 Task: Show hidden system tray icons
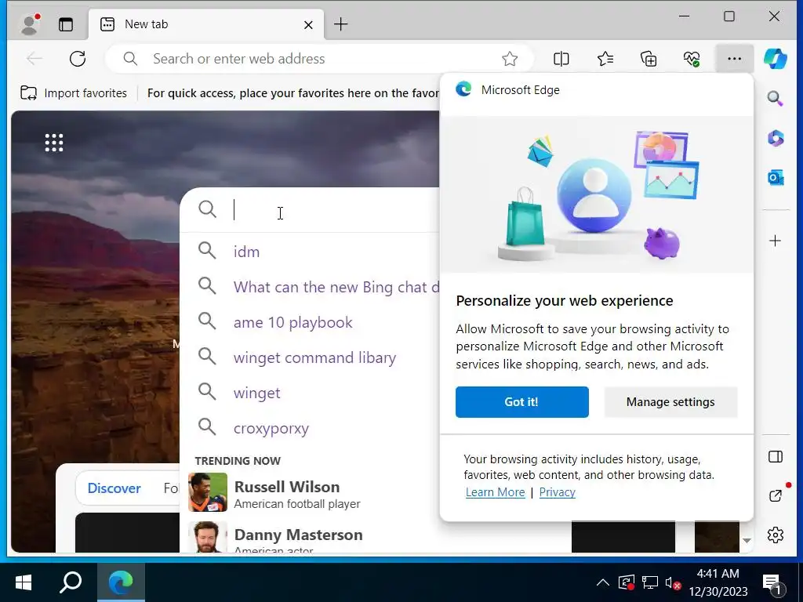(x=603, y=582)
